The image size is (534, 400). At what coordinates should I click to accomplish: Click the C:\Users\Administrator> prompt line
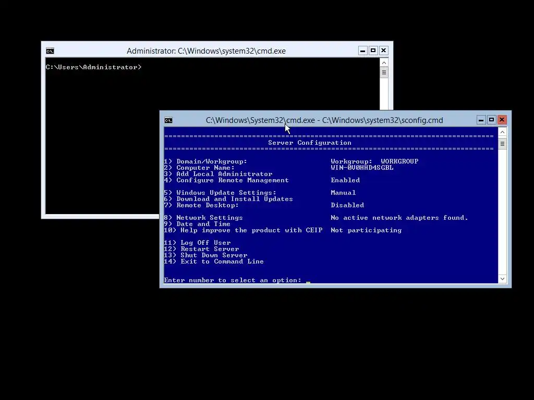click(x=94, y=67)
